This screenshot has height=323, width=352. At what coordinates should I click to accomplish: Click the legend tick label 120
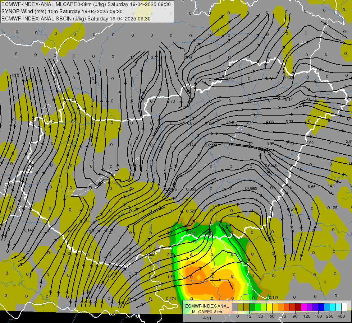pos(307,316)
